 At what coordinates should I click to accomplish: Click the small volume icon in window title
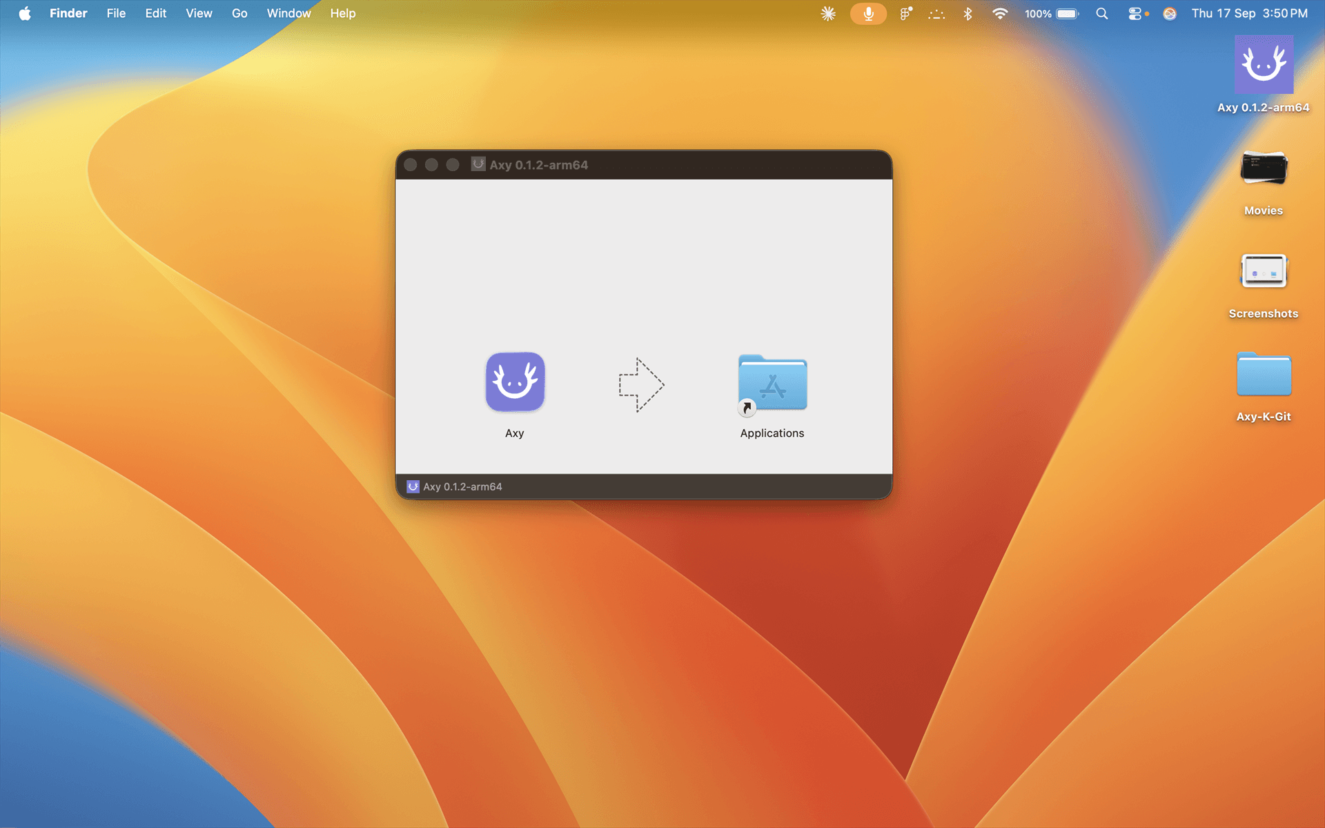[478, 164]
